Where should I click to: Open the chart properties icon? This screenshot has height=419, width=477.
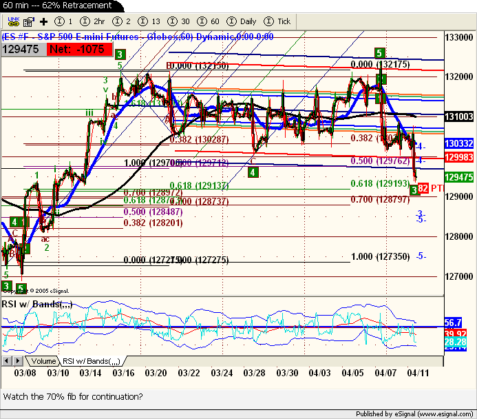click(x=27, y=21)
